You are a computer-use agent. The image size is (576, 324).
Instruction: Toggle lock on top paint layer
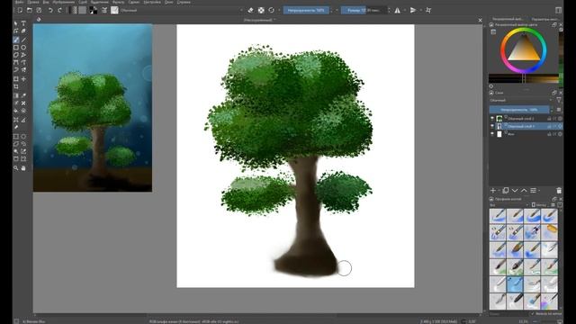[550, 118]
